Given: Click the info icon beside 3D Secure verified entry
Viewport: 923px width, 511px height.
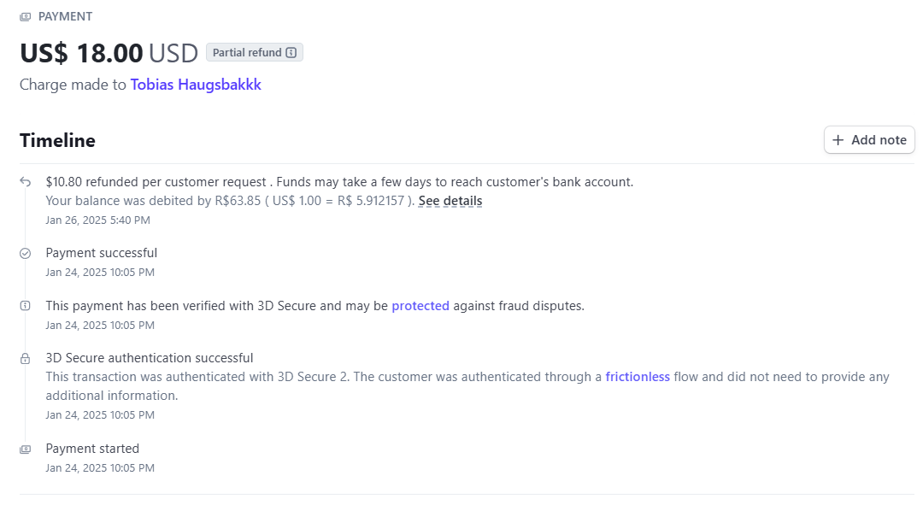Looking at the screenshot, I should [26, 306].
